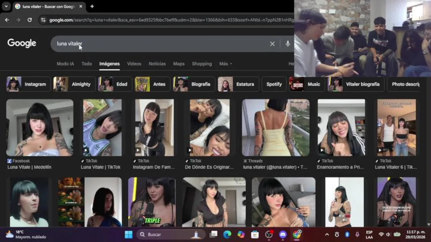Filter images by the Biografía chip

194,84
